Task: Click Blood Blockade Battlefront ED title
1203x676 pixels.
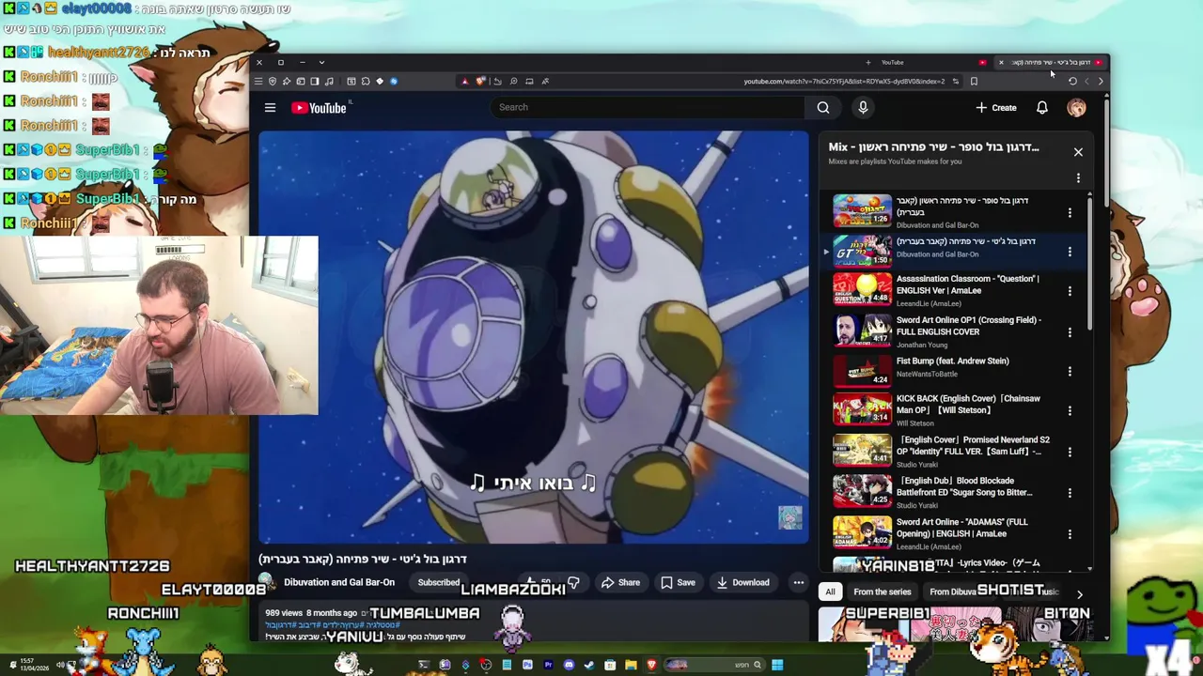Action: tap(964, 486)
